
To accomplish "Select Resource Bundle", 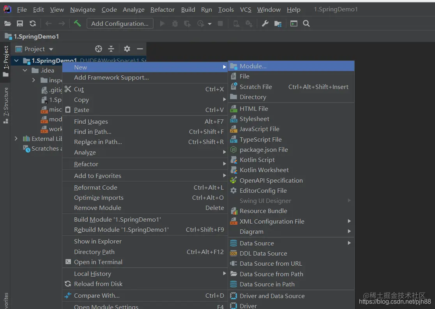I will coord(291,211).
